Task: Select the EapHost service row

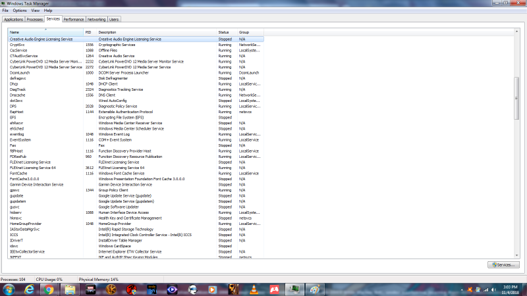Action: 136,112
